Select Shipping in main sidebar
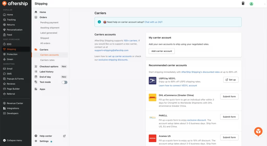Image resolution: width=267 pixels, height=146 pixels. click(16, 49)
